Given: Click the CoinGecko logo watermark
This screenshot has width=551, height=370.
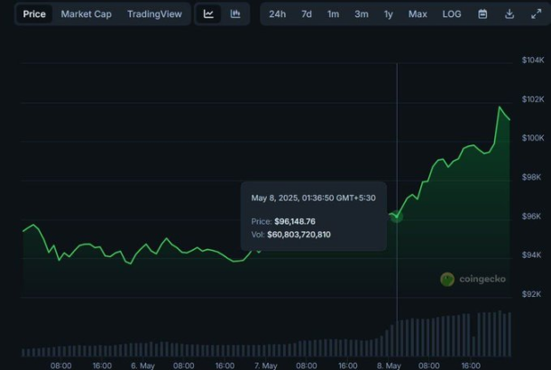Looking at the screenshot, I should [x=473, y=280].
